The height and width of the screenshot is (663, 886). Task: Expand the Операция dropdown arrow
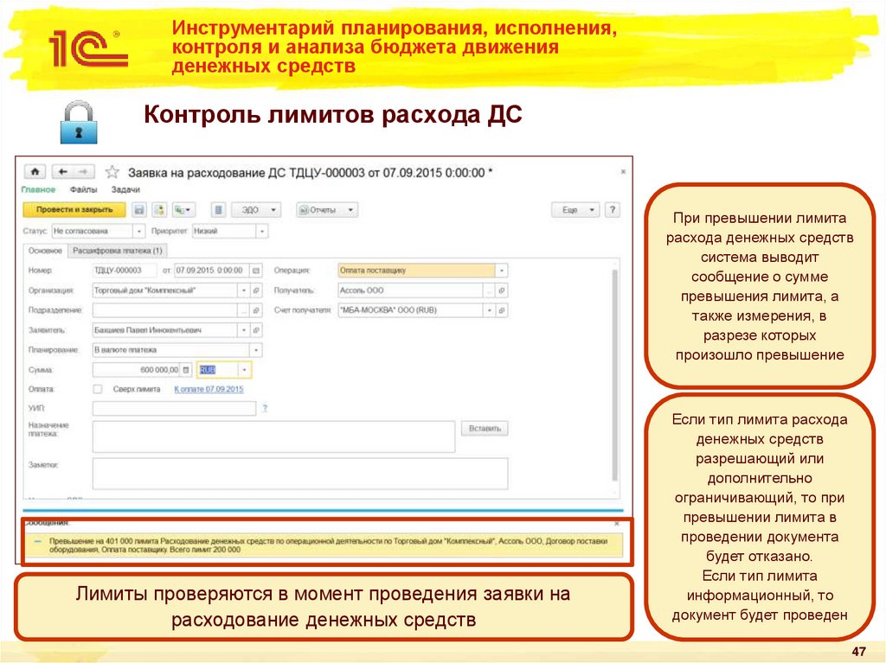click(x=501, y=271)
